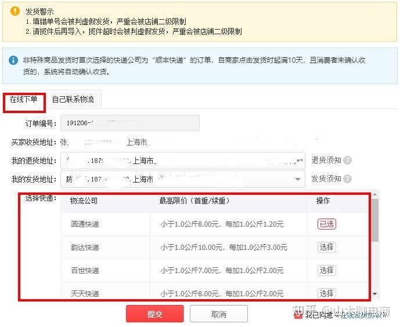Switch to the 自己联系物流 tab
This screenshot has height=327, width=400.
[x=73, y=100]
